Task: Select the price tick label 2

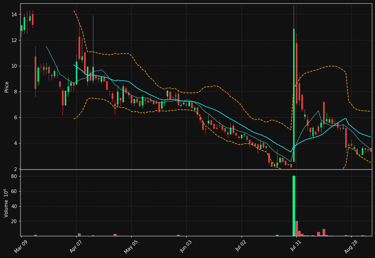Action: (15, 169)
